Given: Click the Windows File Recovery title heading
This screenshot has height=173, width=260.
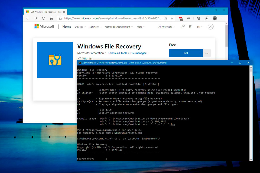Looking at the screenshot, I should 109,46.
